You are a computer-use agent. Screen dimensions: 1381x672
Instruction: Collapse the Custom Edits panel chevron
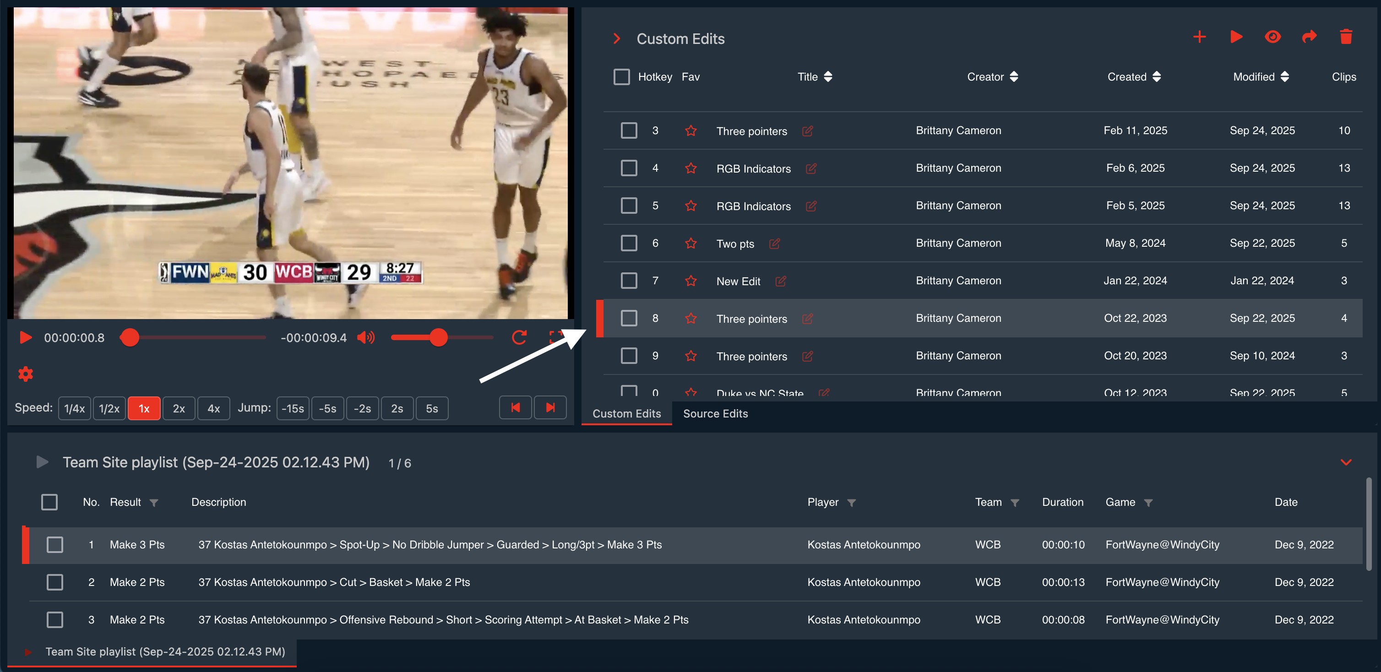coord(616,38)
